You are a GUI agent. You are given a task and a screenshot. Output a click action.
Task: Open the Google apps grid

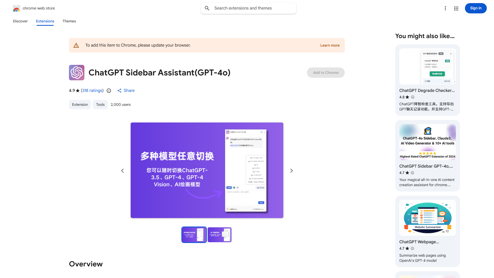tap(456, 8)
